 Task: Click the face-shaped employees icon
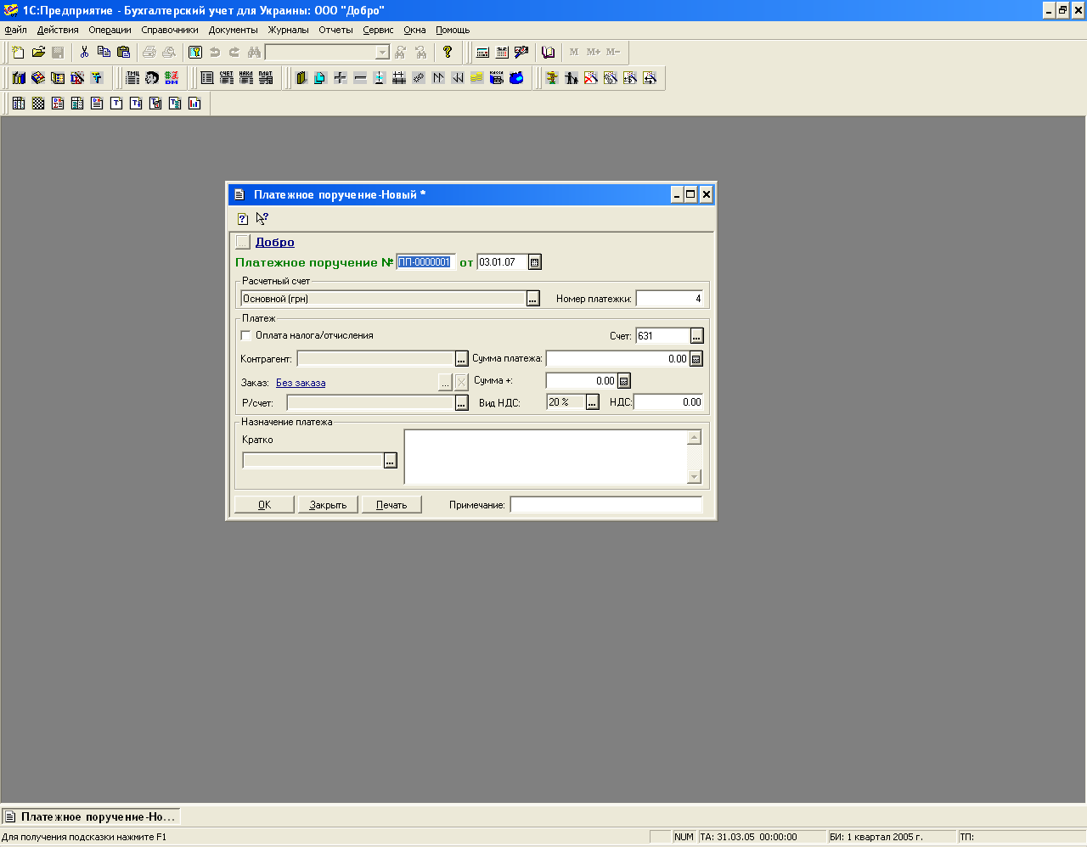(152, 78)
